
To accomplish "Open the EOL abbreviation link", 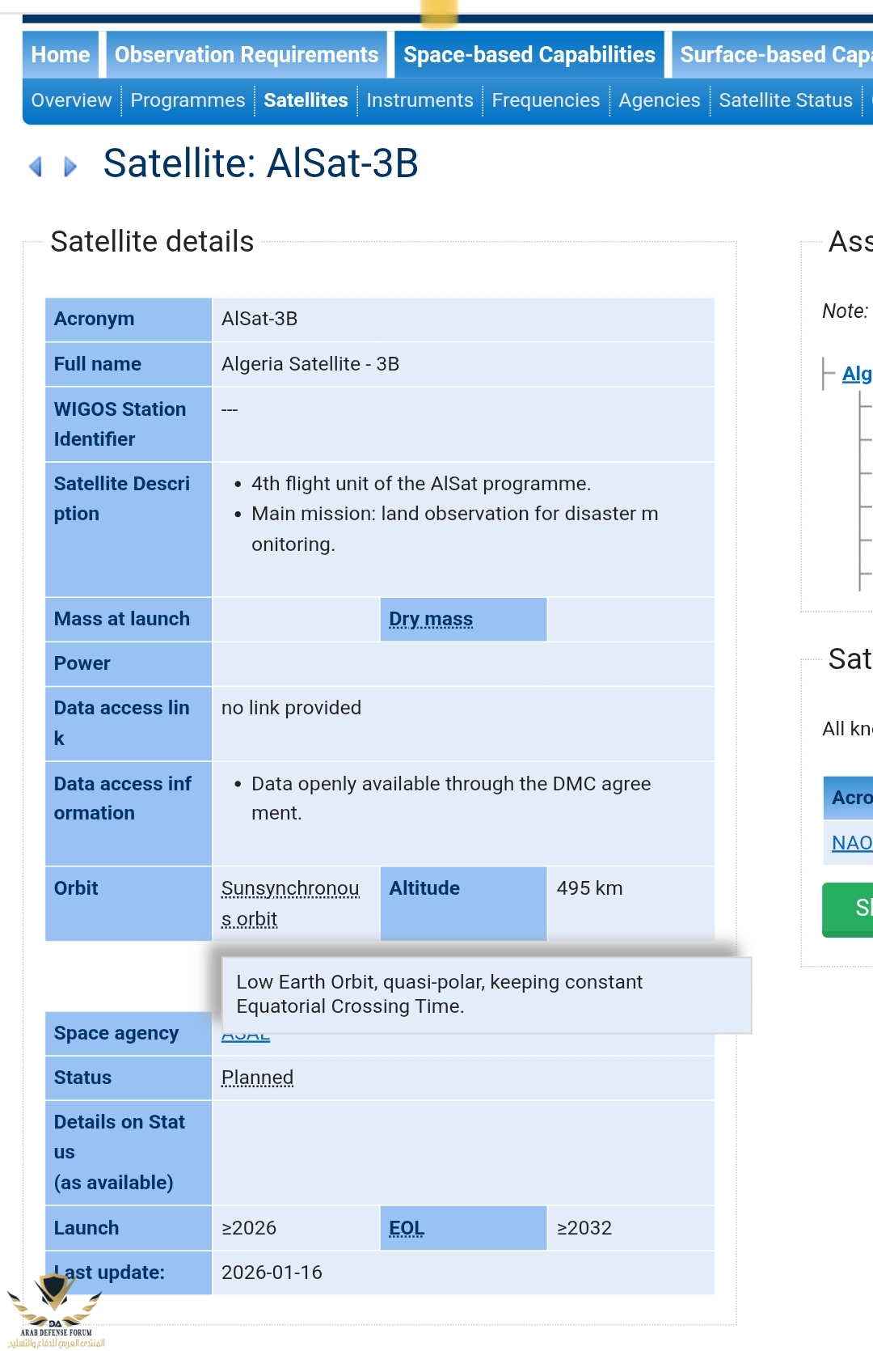I will pyautogui.click(x=406, y=1228).
